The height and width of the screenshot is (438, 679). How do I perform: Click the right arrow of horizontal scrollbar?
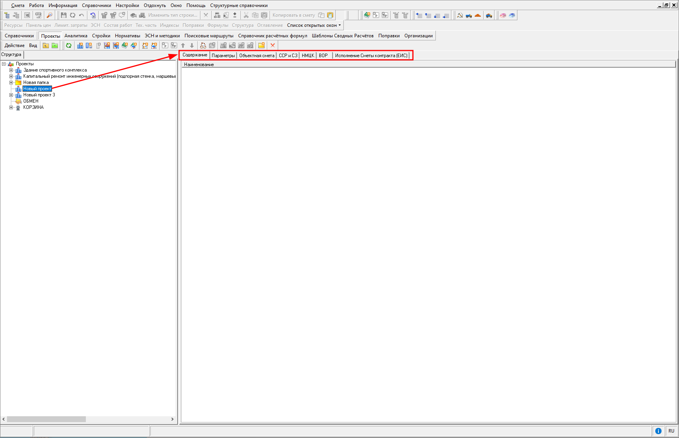click(x=172, y=419)
